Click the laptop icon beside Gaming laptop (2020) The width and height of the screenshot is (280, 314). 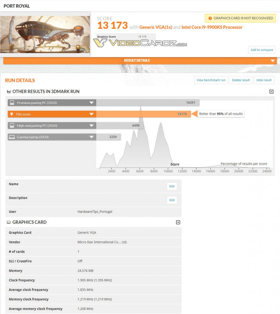click(x=12, y=137)
